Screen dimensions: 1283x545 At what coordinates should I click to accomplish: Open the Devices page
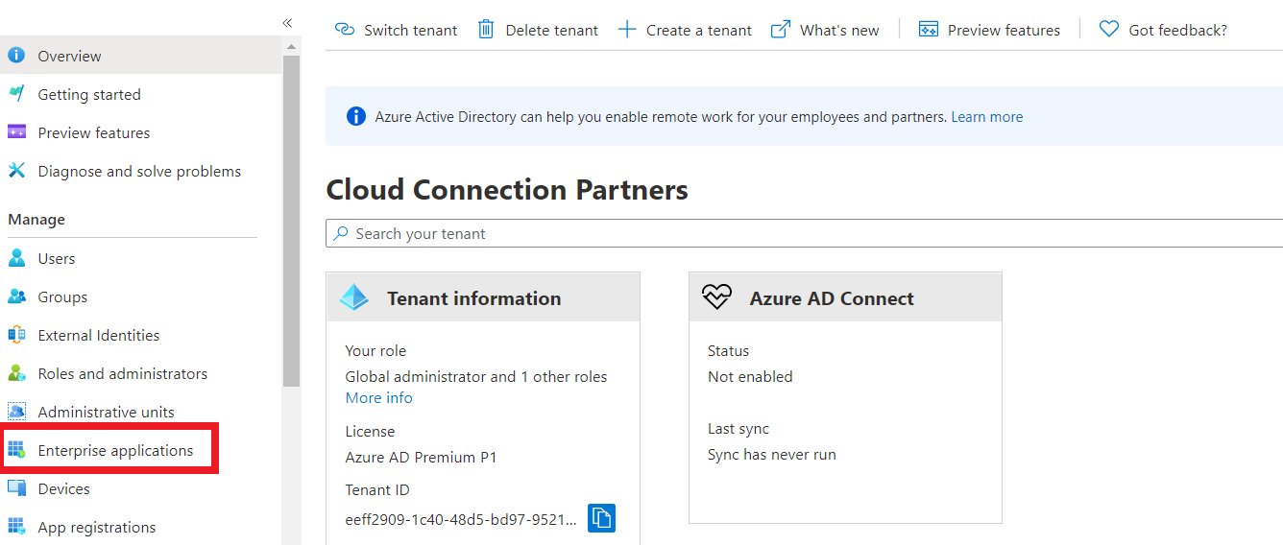tap(64, 488)
